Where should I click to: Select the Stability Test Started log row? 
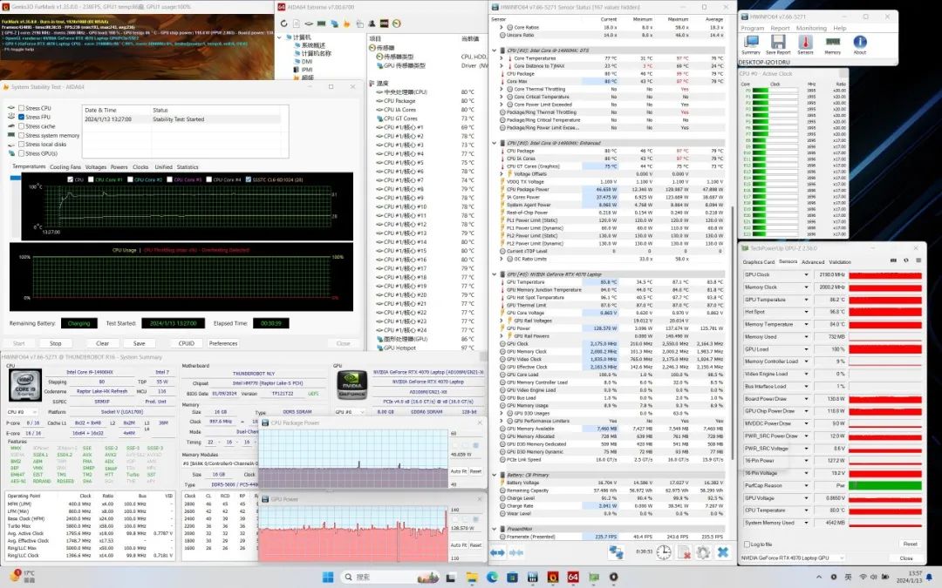(181, 118)
